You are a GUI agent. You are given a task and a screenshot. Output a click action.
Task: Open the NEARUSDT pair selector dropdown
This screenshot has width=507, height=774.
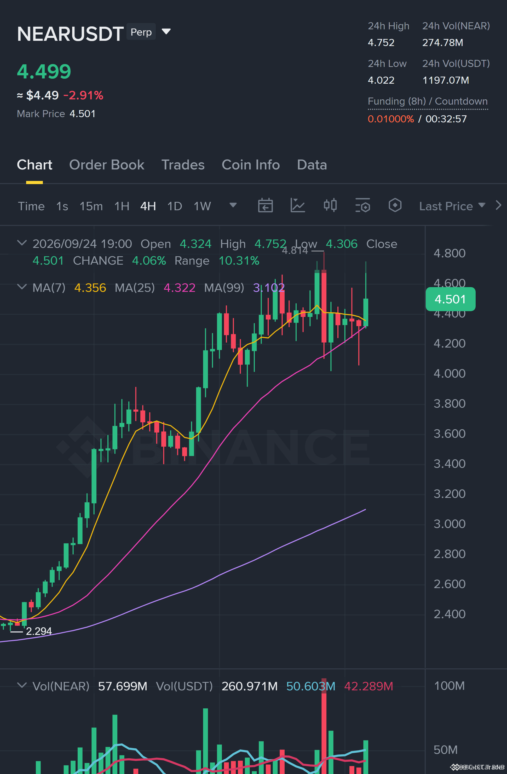point(166,32)
